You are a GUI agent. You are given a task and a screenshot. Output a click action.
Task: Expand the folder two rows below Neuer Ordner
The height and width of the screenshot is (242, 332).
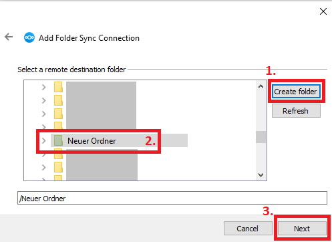[x=44, y=167]
